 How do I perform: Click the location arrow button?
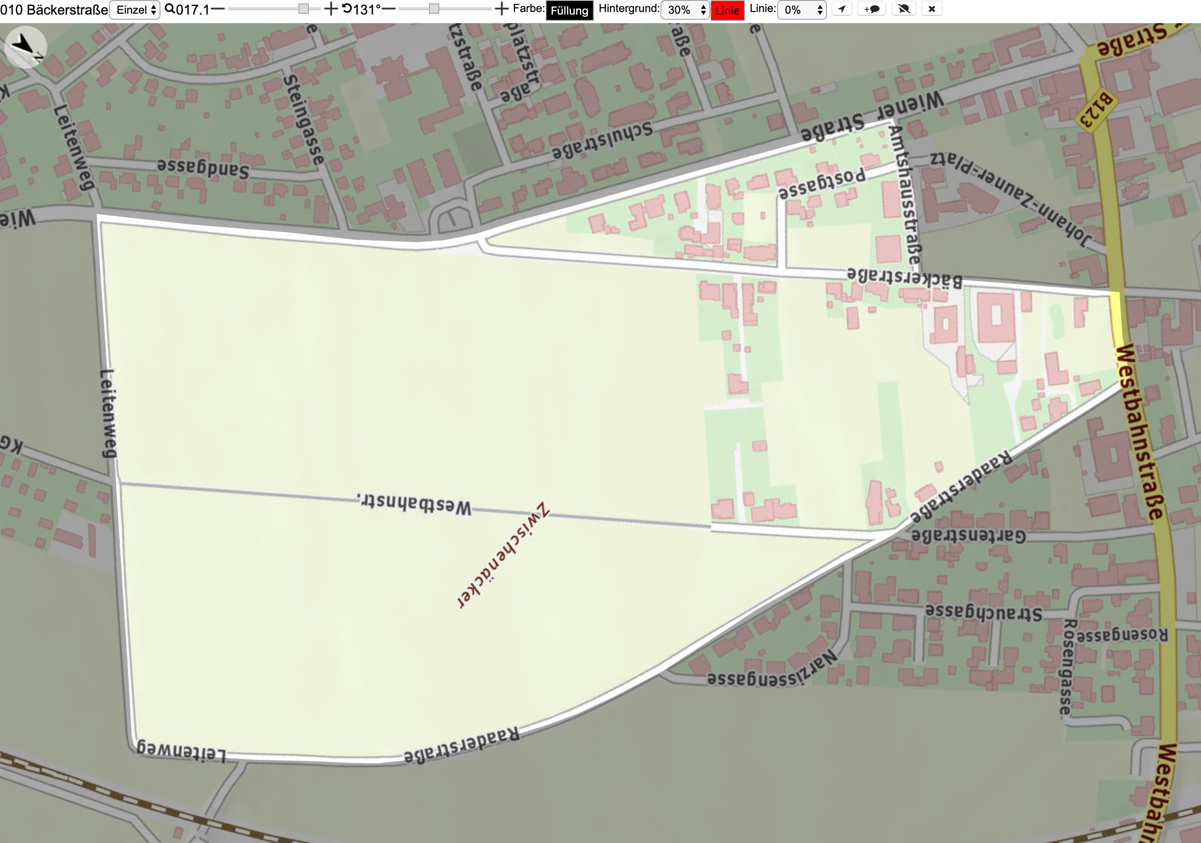(842, 9)
